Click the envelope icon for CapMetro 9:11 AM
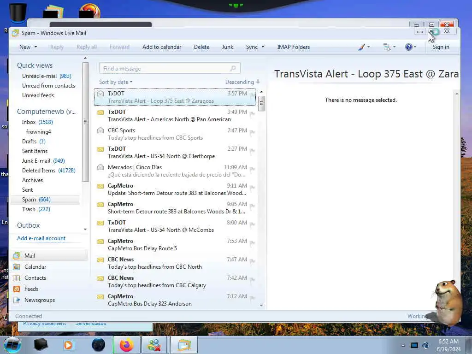 pos(100,186)
